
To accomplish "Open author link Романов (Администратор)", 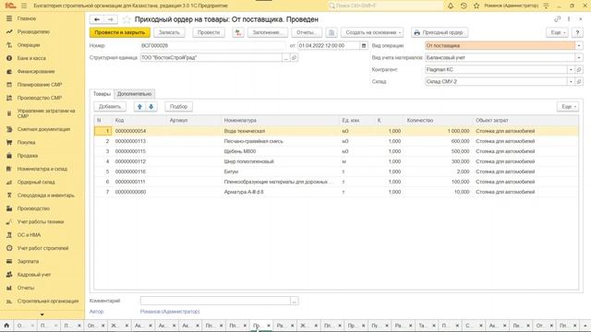I will (x=170, y=312).
